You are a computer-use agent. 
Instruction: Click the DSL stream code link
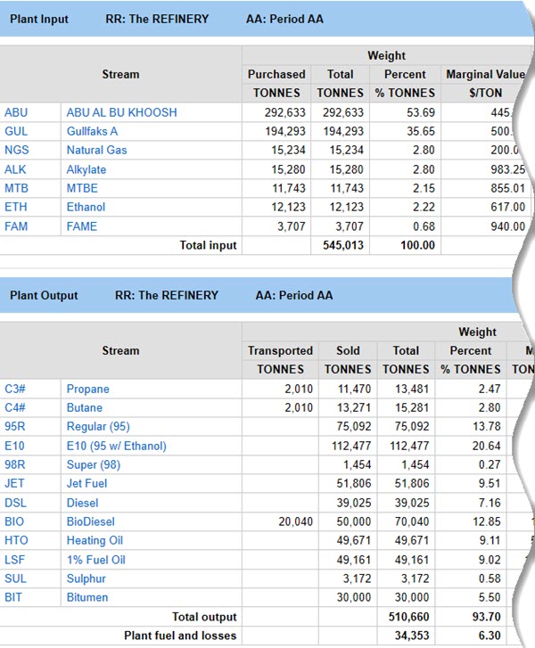(15, 503)
